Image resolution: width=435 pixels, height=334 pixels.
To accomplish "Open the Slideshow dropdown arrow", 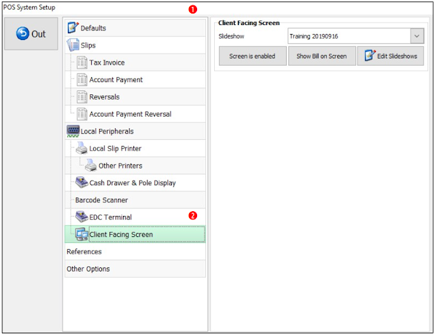I will [x=417, y=36].
